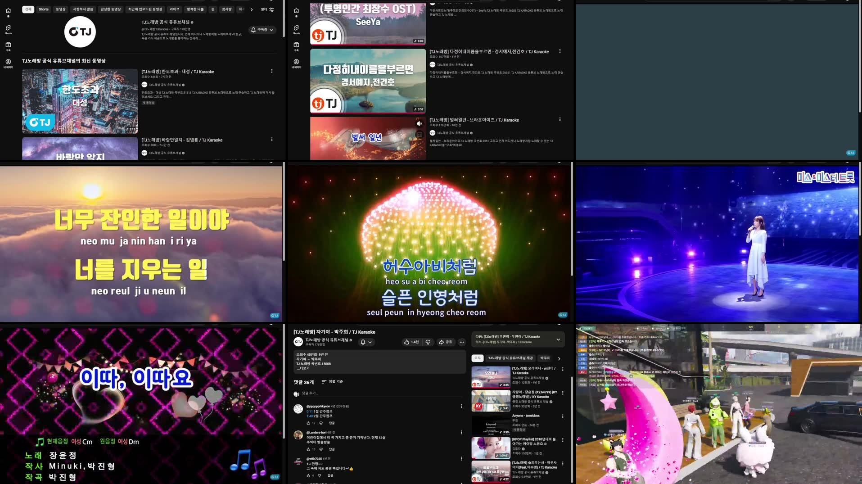Screen dimensions: 862x484
Task: Select the Home icon in the sidebar
Action: pos(8,11)
